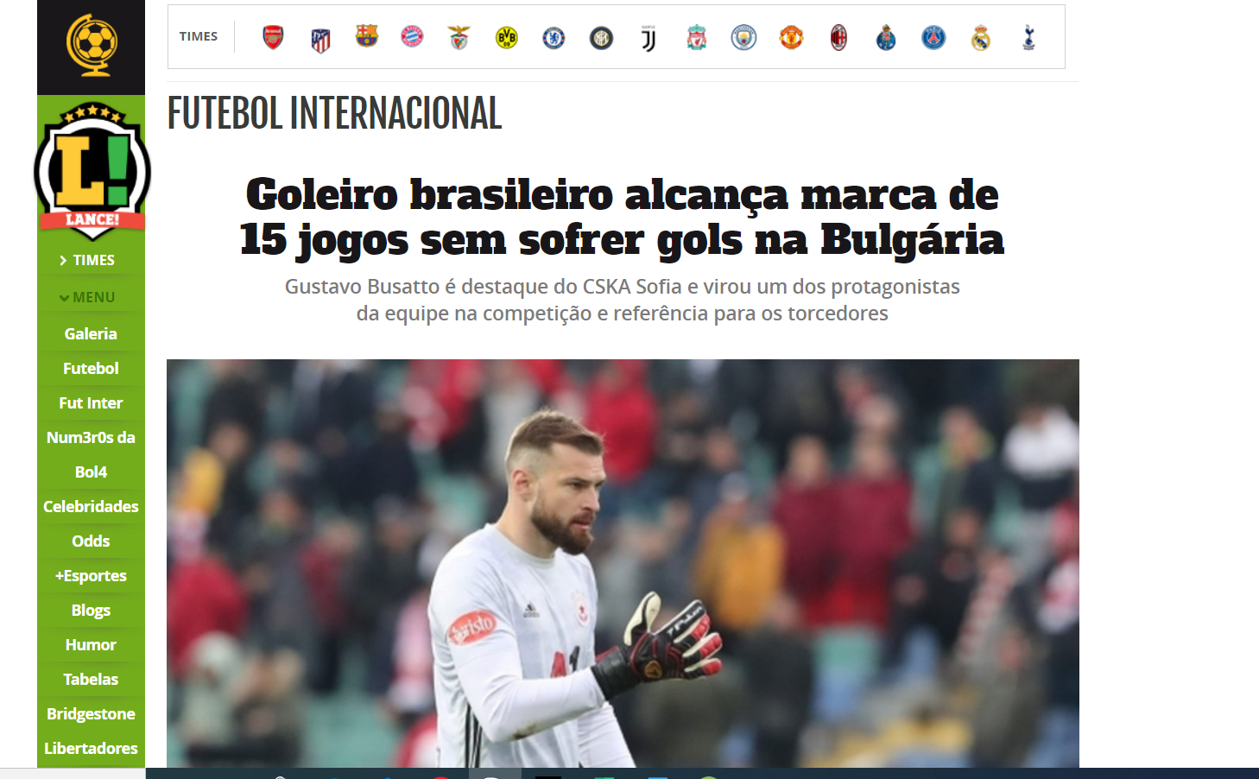Screen dimensions: 1259x779
Task: Open Galeria in the sidebar menu
Action: (91, 333)
